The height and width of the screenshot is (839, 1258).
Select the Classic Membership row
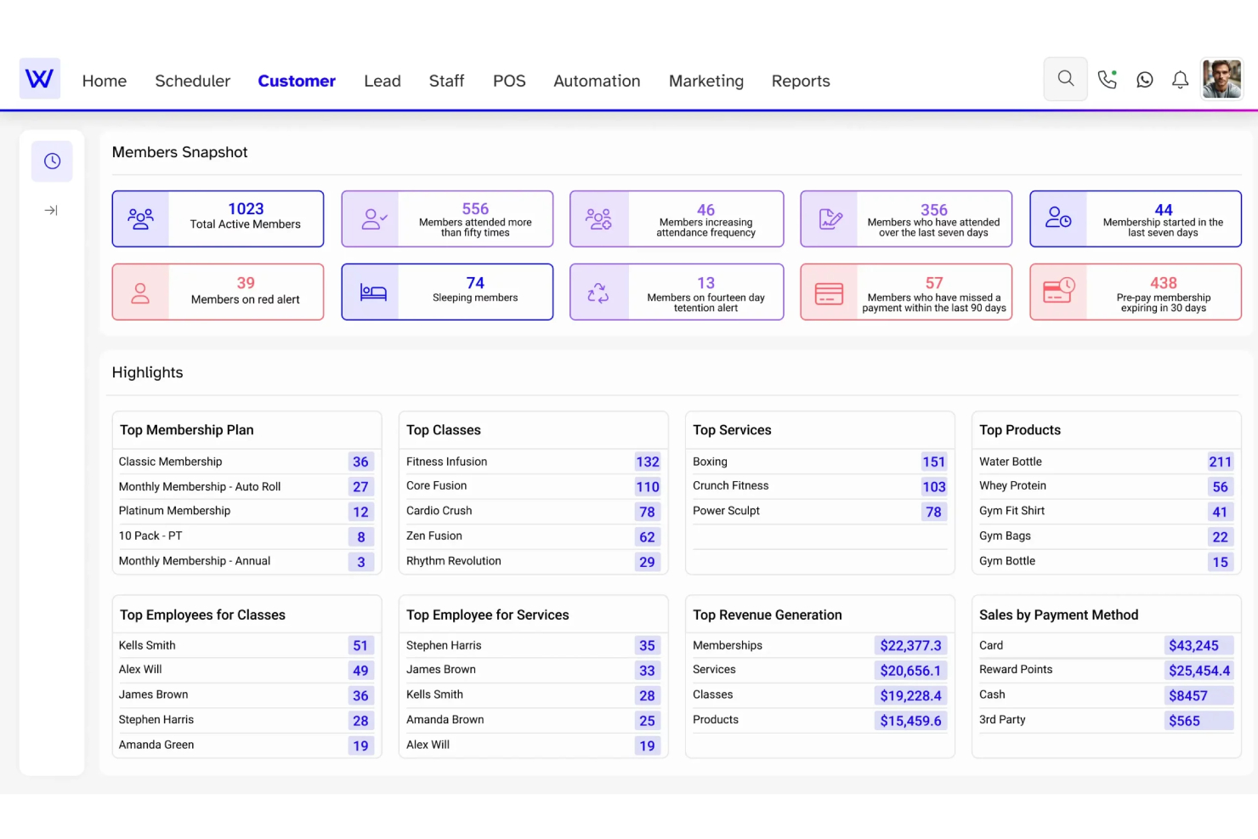[246, 462]
